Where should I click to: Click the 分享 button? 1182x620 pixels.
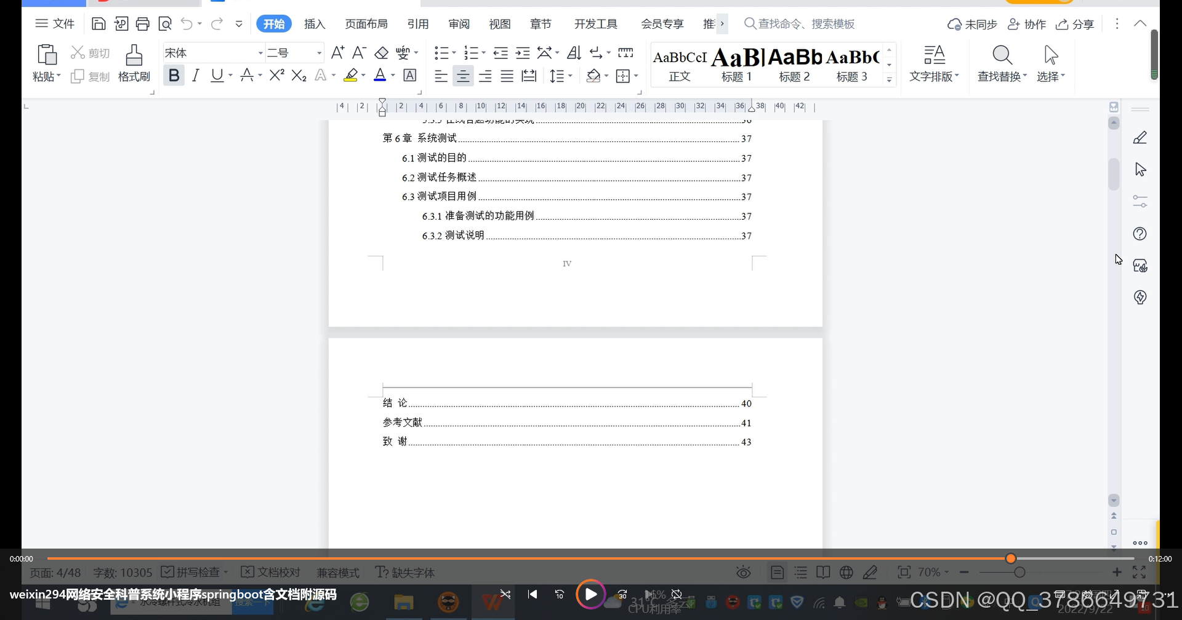(x=1075, y=24)
